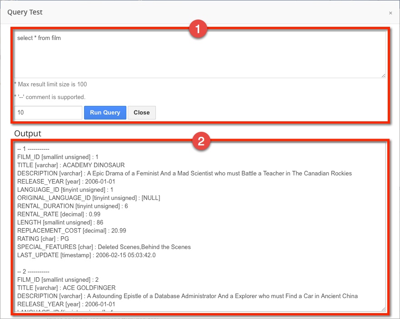
Task: Click the 'REPLACEMENT_COST [decimal] : 20.99' line
Action: (x=72, y=230)
